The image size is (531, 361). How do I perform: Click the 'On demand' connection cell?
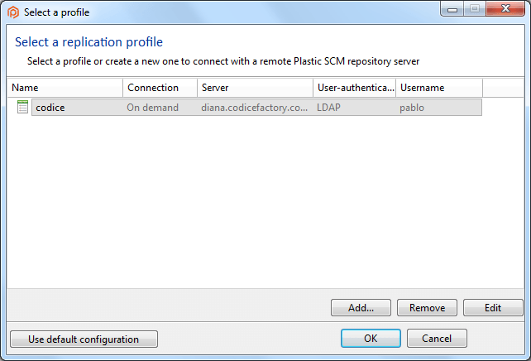pos(152,108)
